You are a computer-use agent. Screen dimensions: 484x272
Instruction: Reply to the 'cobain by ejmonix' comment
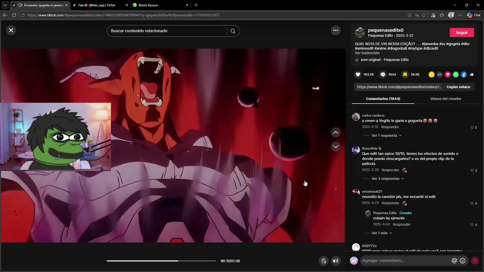tap(402, 224)
